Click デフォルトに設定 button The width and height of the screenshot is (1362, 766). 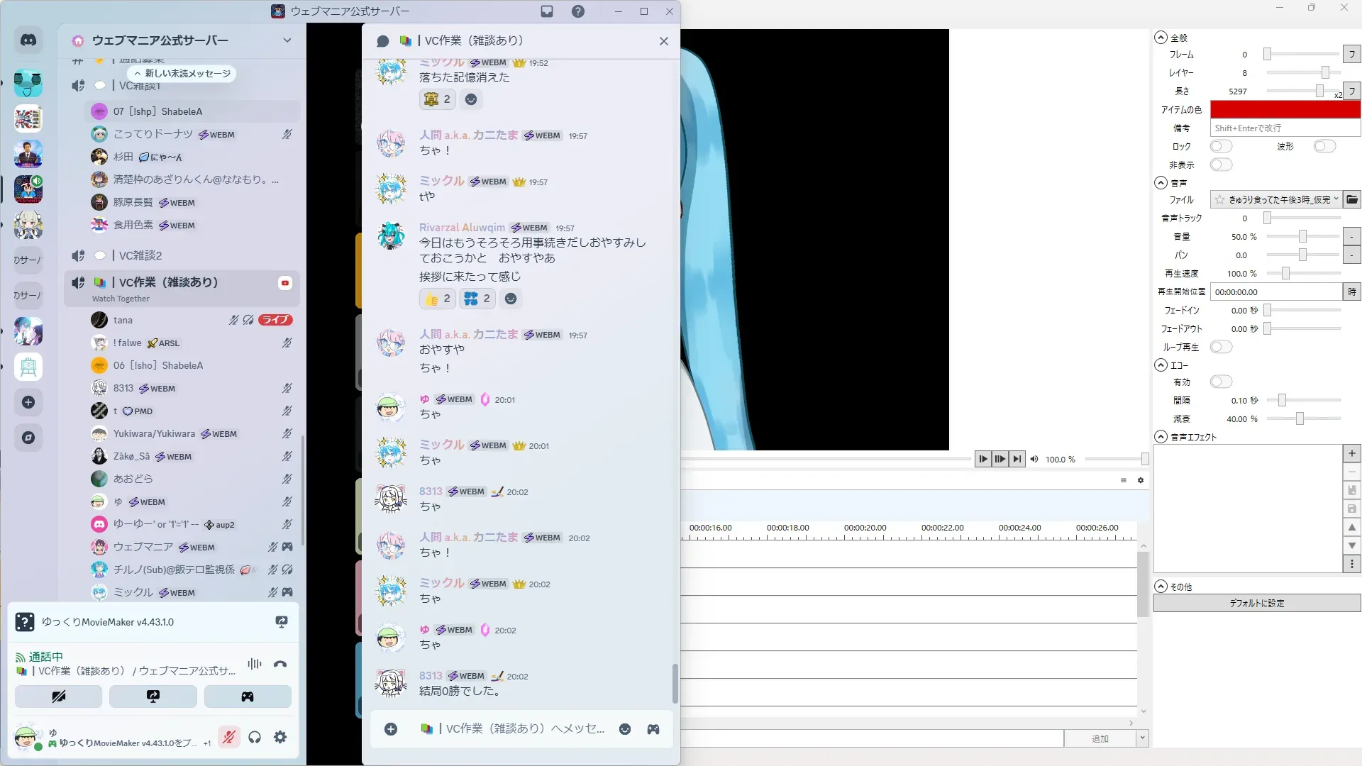click(1256, 603)
